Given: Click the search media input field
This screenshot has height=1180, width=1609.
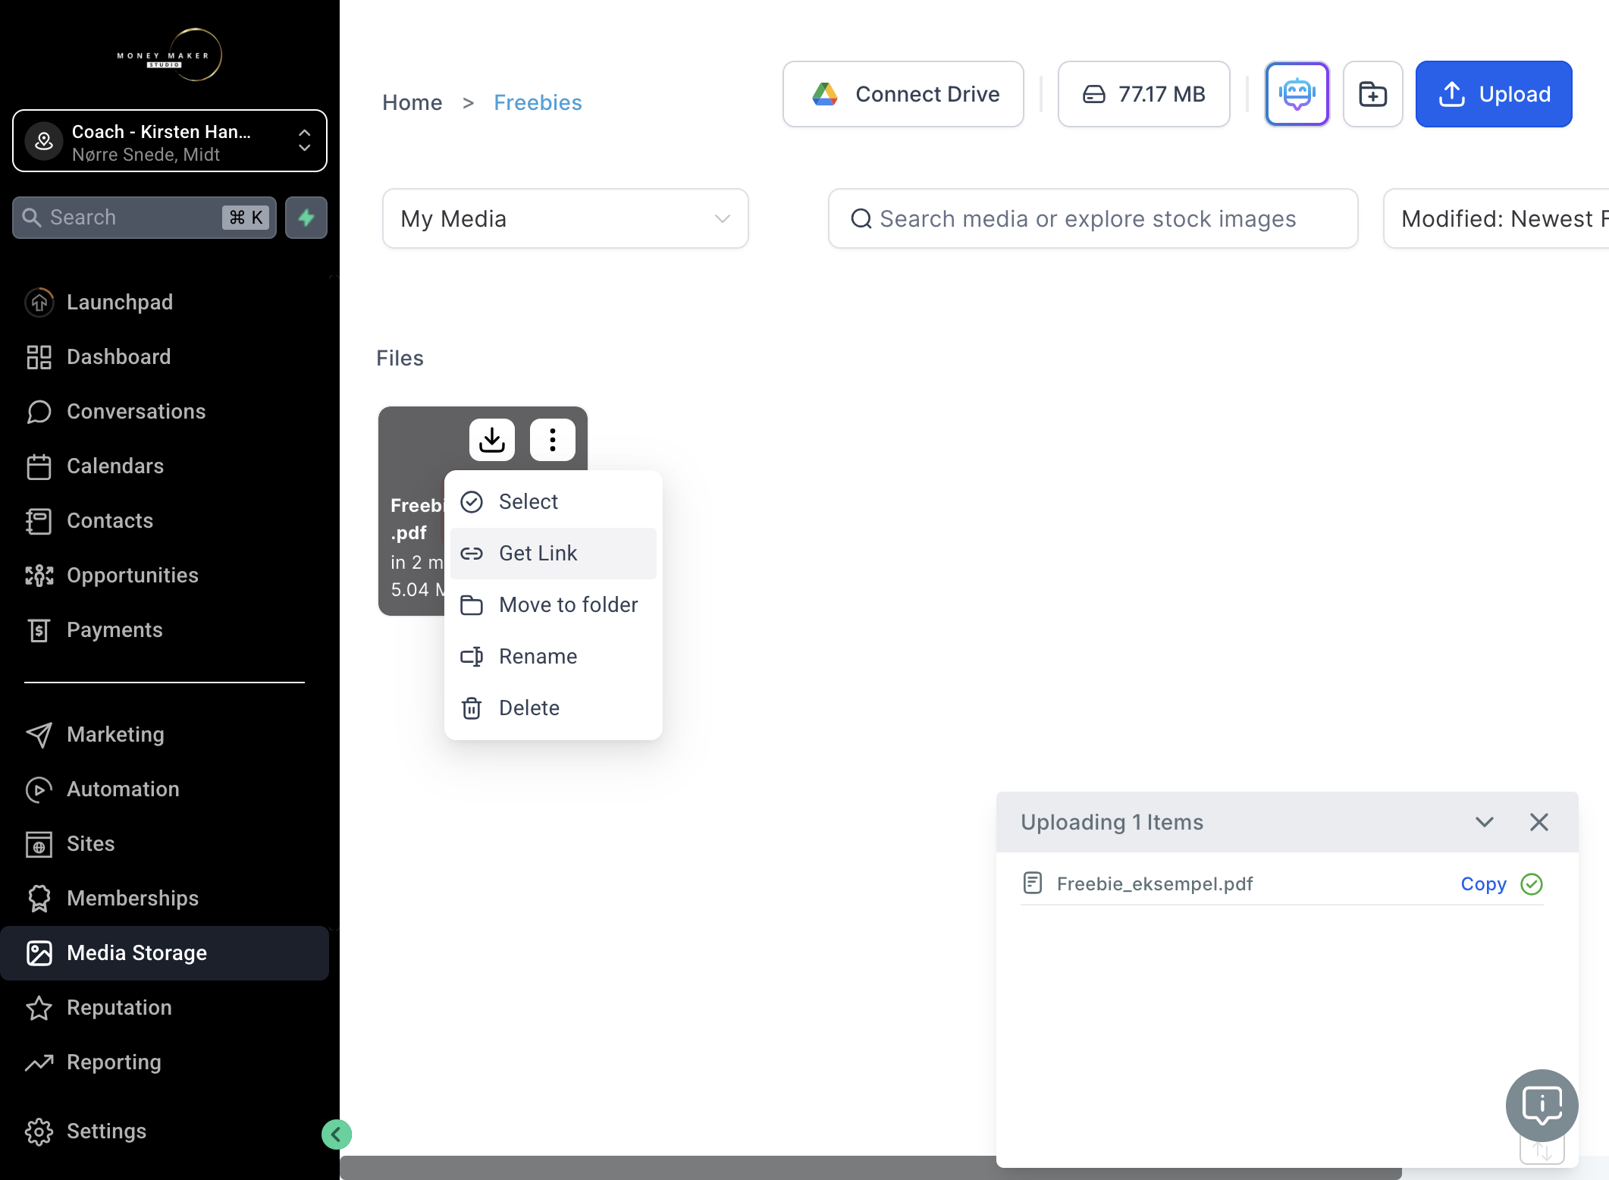Looking at the screenshot, I should click(1093, 218).
